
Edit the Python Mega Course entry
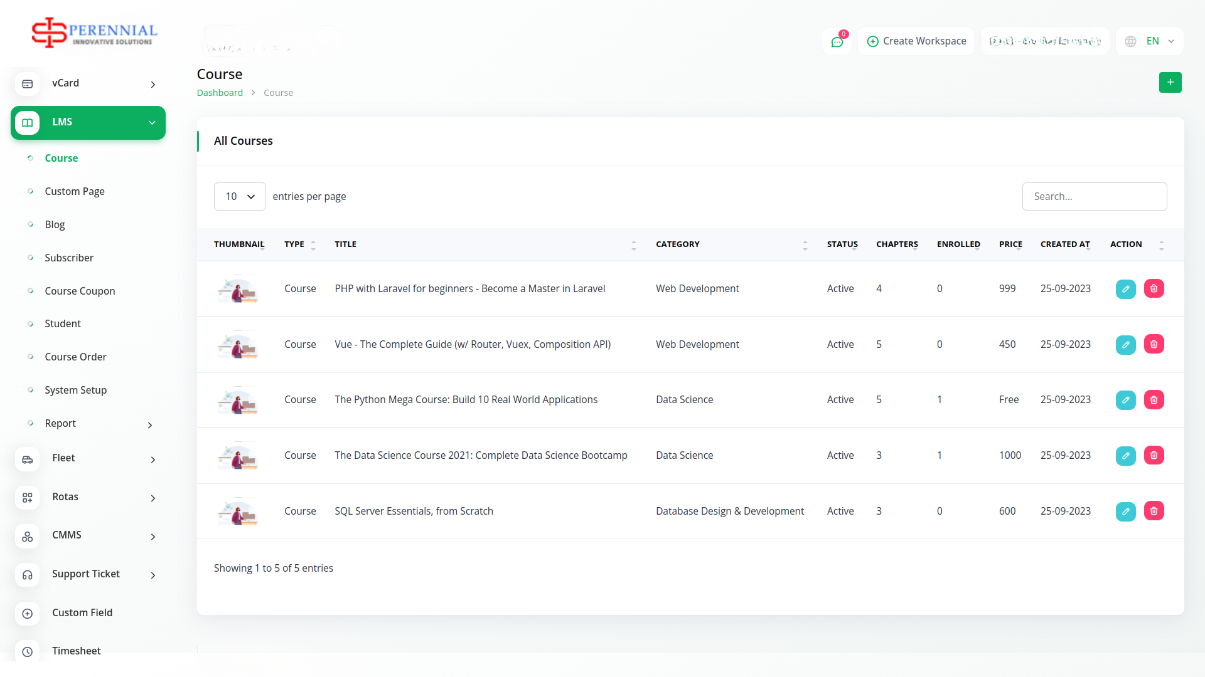coord(1125,400)
